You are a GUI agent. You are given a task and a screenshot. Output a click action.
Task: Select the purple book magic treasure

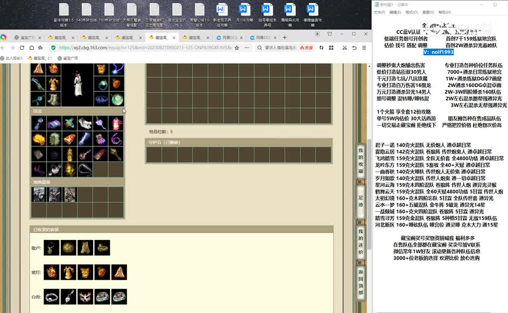click(x=54, y=123)
